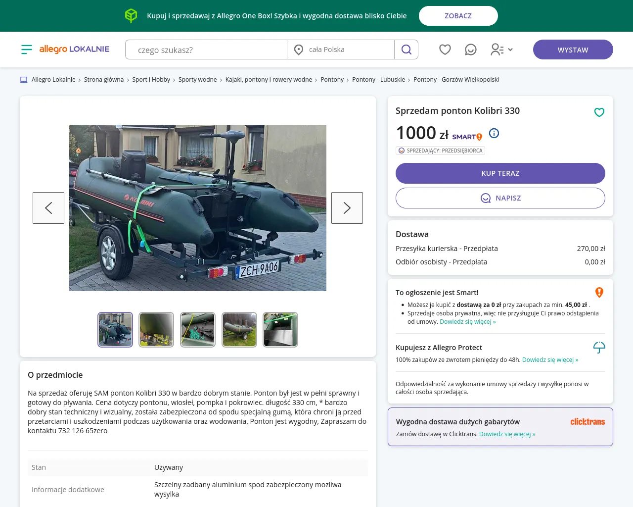Viewport: 633px width, 507px height.
Task: Click the Allegro Protect umbrella icon
Action: point(599,348)
